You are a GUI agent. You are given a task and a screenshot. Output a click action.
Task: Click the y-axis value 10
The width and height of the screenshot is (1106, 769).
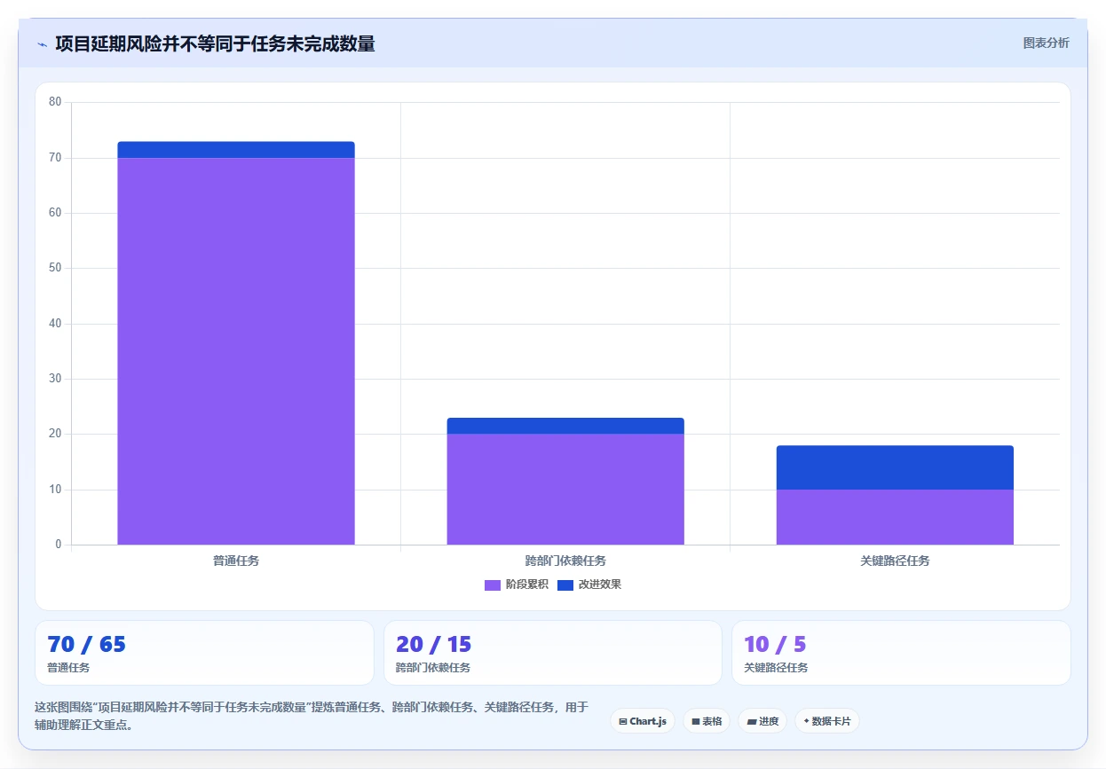pos(55,490)
